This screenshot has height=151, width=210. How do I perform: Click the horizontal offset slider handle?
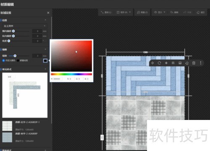[13, 31]
